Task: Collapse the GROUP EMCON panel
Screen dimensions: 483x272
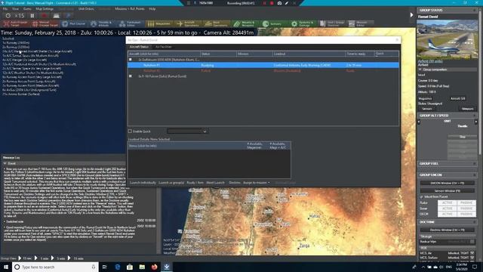Action: 475,175
